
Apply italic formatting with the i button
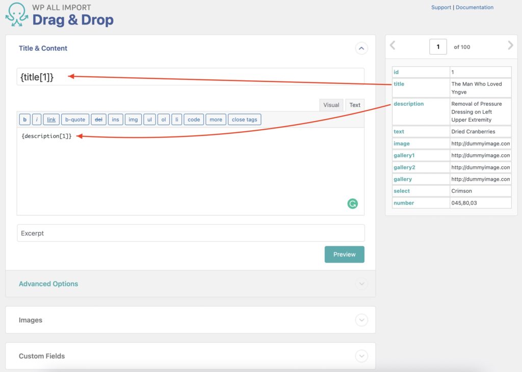[37, 119]
